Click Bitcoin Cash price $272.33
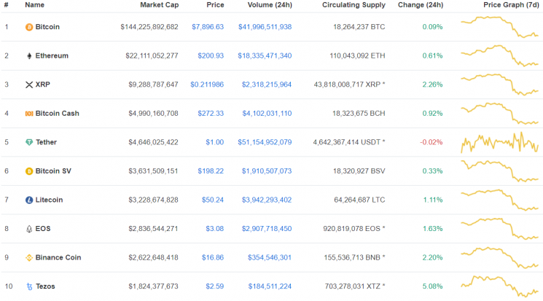Viewport: 543px width, 301px height. [211, 113]
